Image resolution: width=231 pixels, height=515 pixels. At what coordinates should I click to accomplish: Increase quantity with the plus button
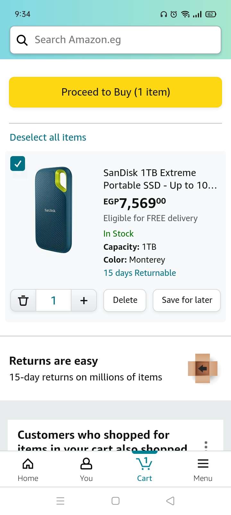click(84, 300)
